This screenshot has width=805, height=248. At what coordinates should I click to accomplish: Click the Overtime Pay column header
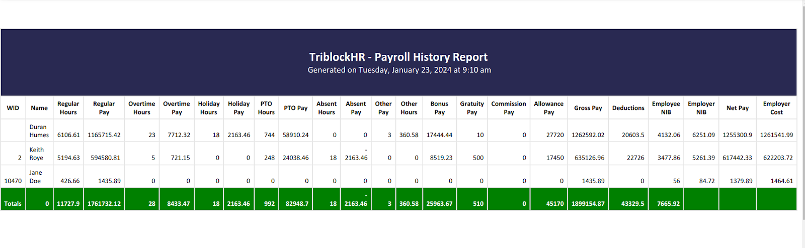point(177,108)
